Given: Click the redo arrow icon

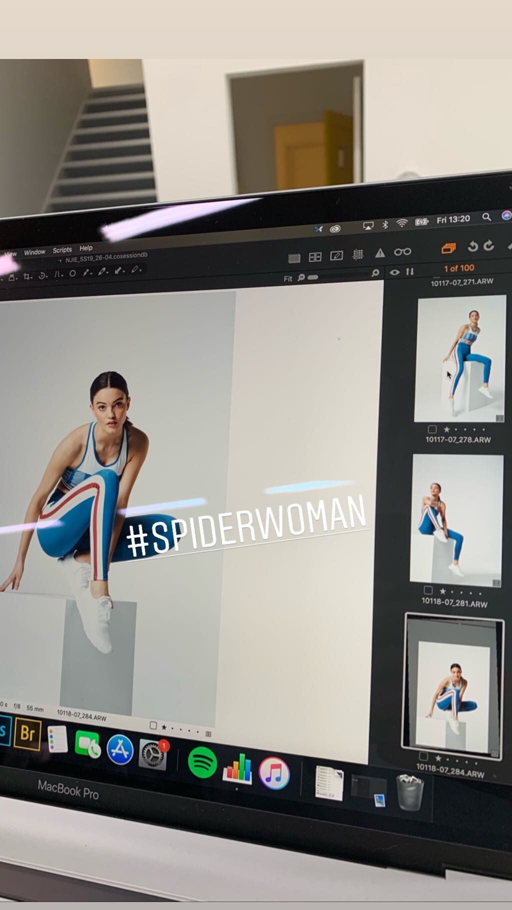Looking at the screenshot, I should tap(488, 245).
